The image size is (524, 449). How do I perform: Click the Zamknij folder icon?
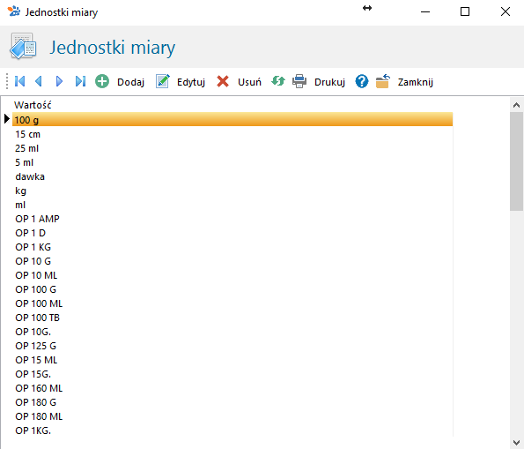[382, 81]
